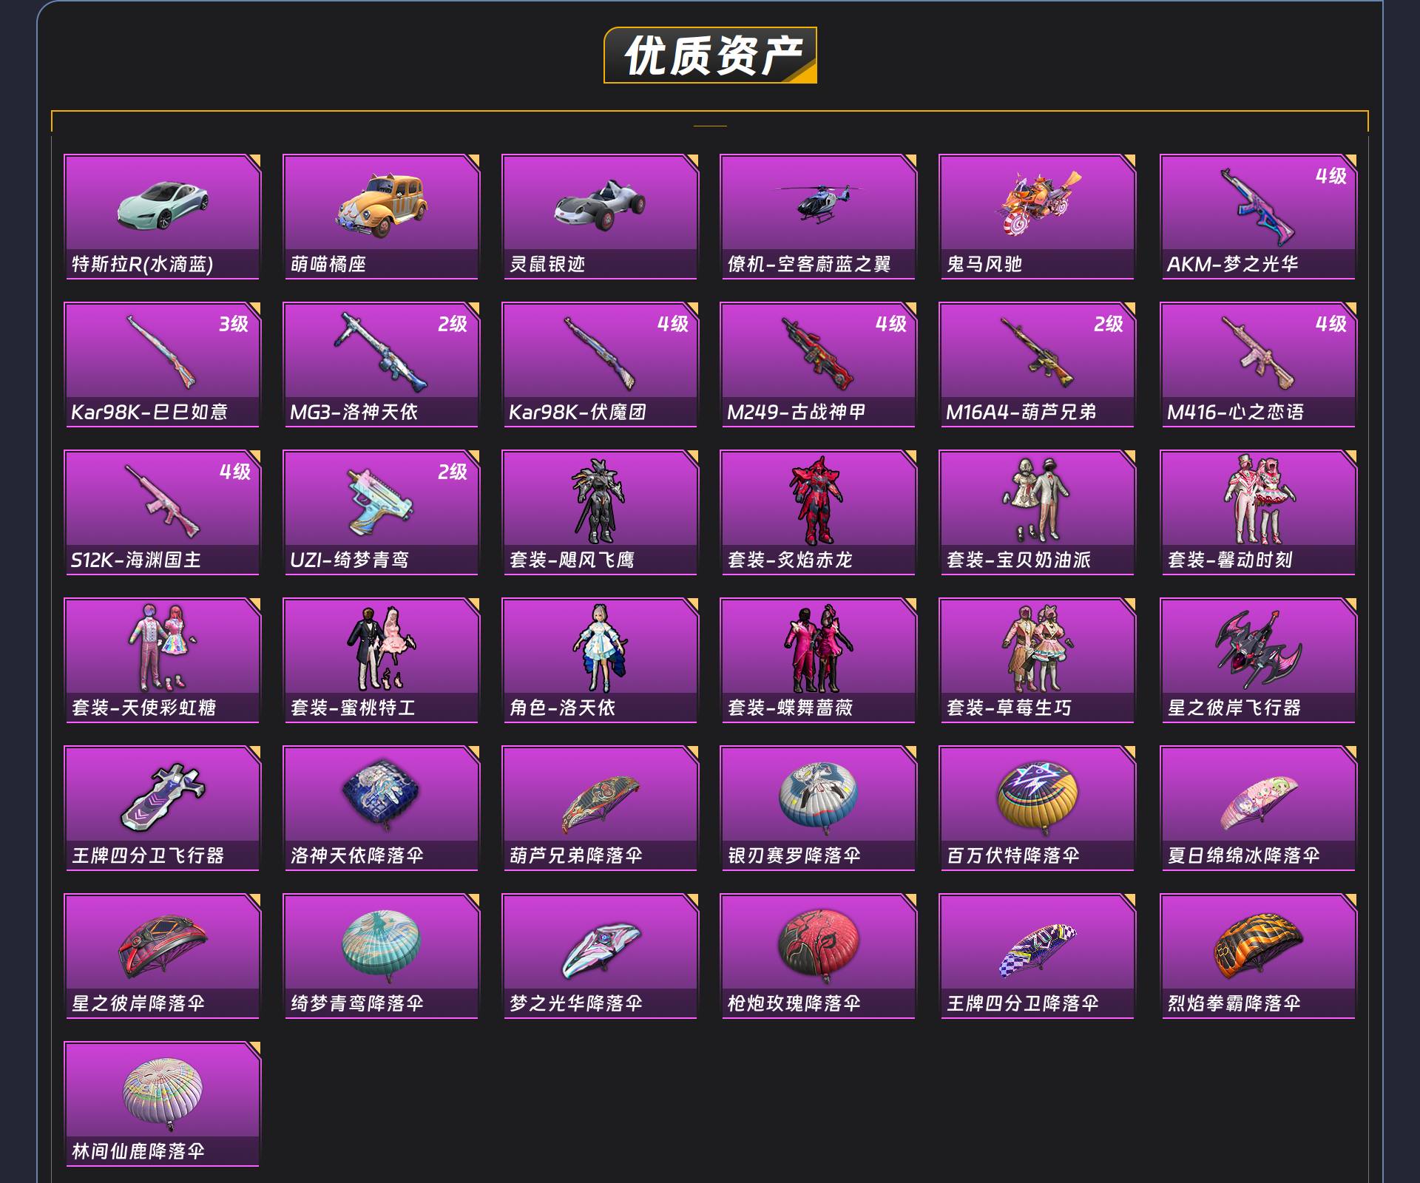Click the 优质资产 section header
The height and width of the screenshot is (1183, 1420).
click(x=711, y=55)
